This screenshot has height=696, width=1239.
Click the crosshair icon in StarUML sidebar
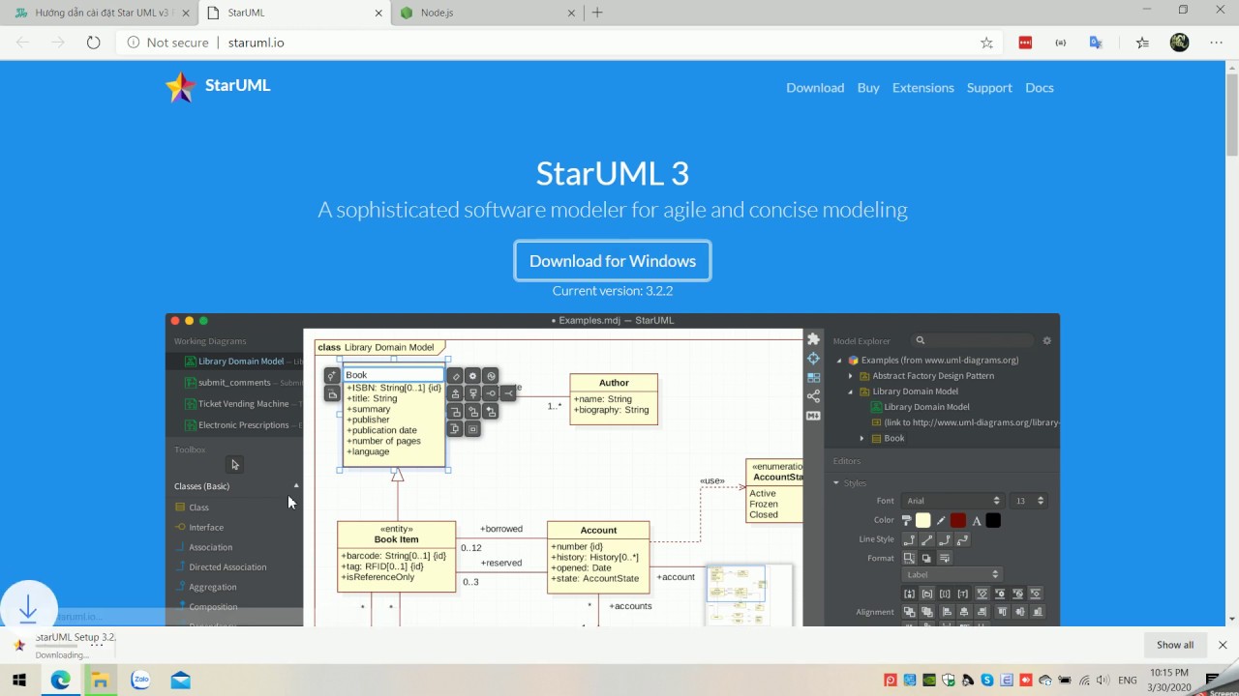pyautogui.click(x=813, y=359)
